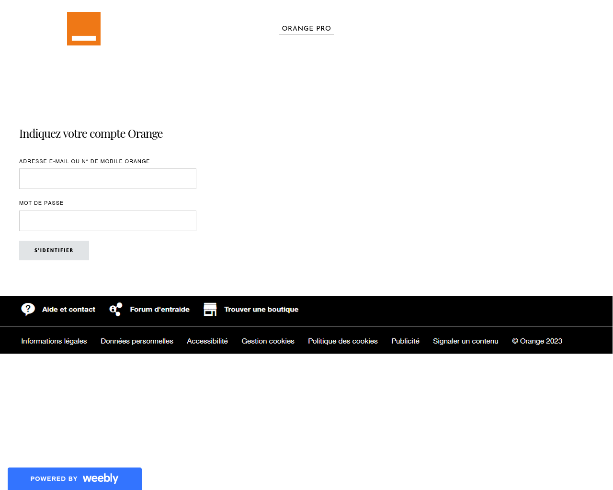This screenshot has width=613, height=490.
Task: Click the MOT DE PASSE label
Action: [41, 203]
